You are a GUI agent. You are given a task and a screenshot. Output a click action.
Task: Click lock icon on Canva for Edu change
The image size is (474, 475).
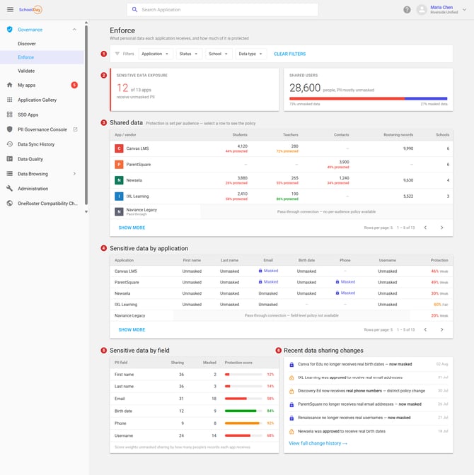291,365
